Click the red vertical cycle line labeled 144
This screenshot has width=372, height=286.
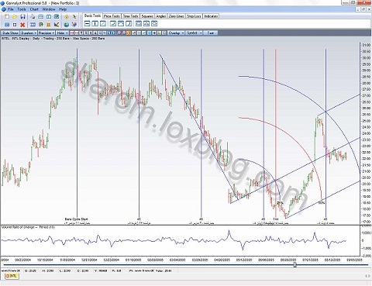(276, 134)
